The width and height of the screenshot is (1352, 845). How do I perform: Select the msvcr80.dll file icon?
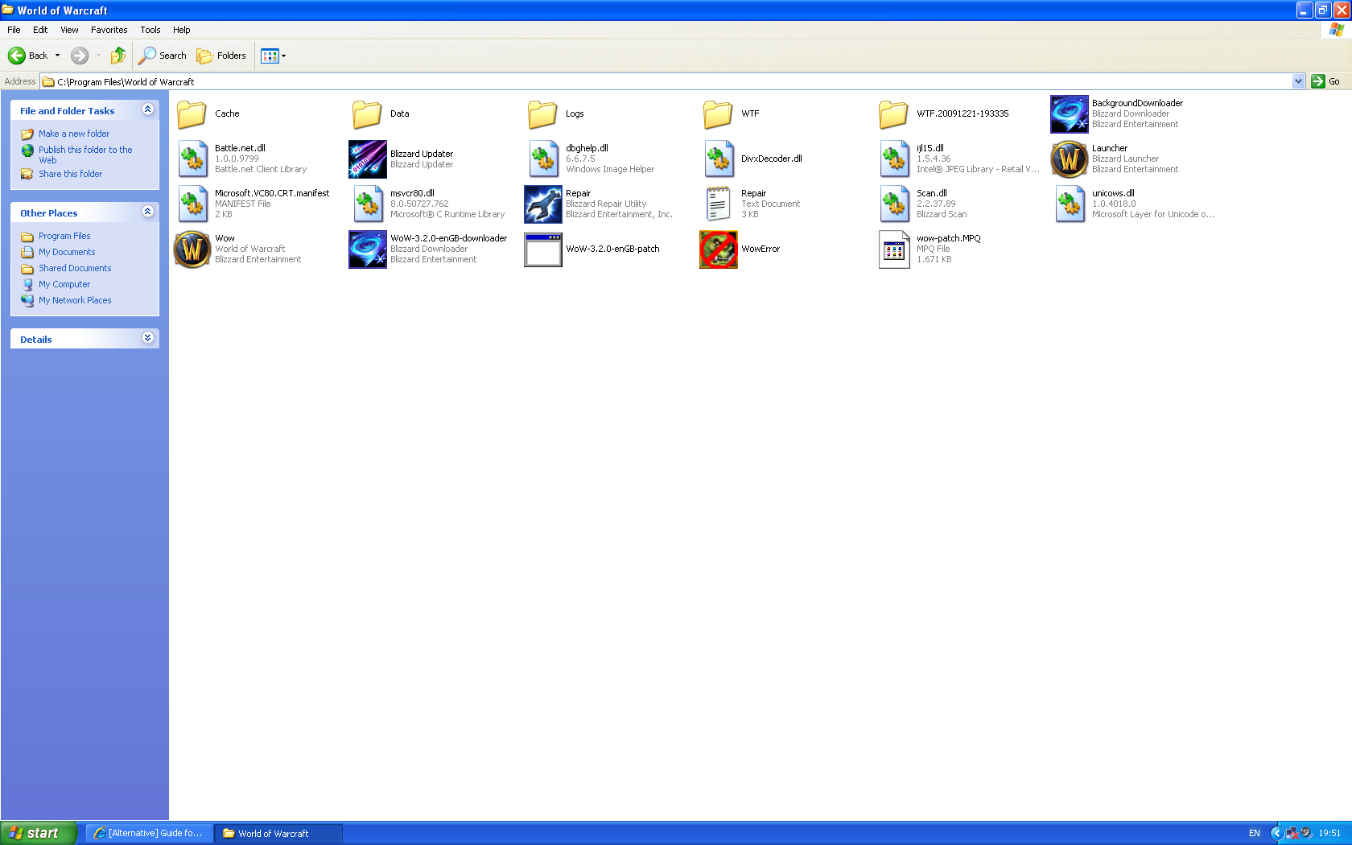(368, 204)
